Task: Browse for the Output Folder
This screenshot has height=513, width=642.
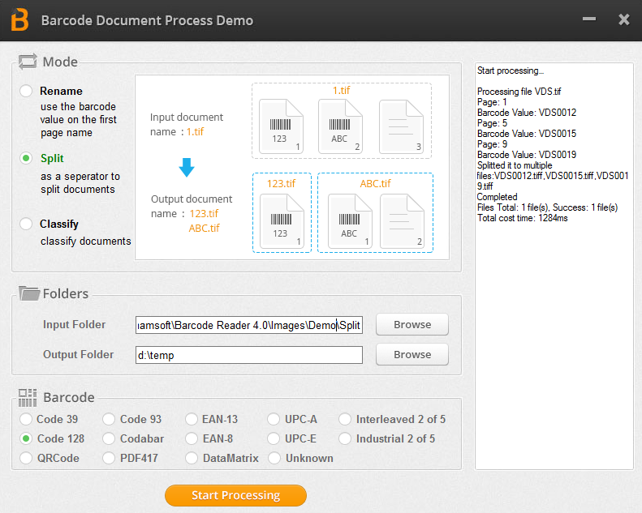Action: (411, 355)
